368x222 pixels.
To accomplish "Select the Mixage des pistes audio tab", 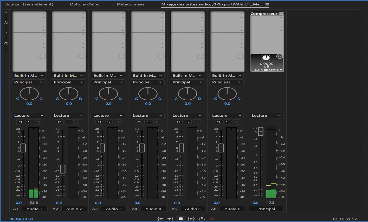I will coord(211,4).
